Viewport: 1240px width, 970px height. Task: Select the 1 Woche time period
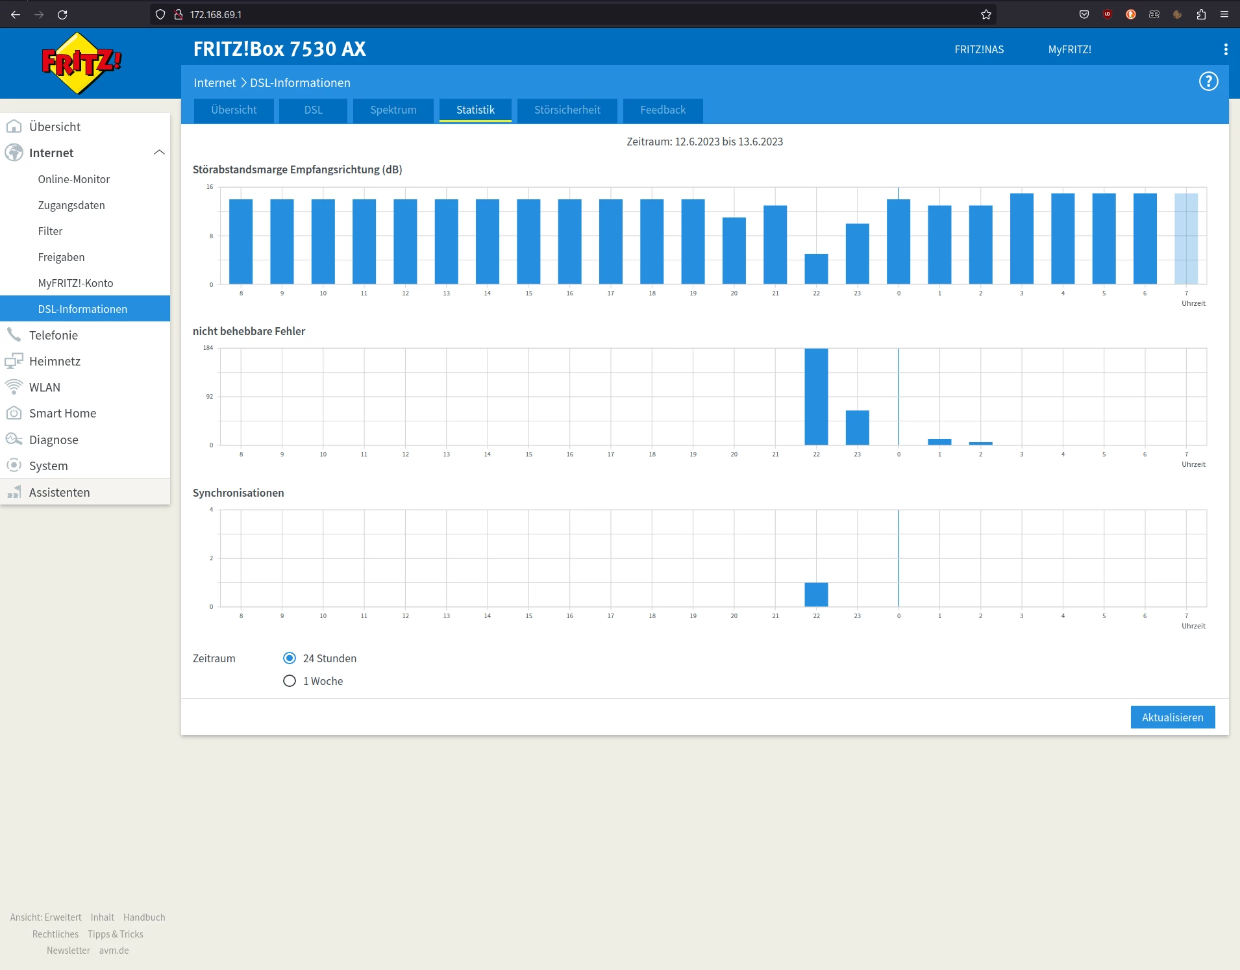(x=290, y=681)
